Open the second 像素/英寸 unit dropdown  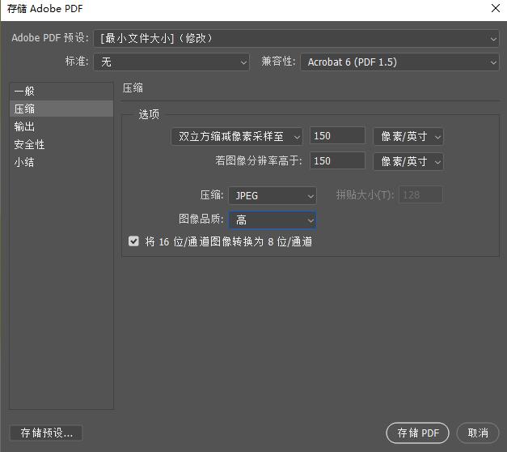pos(408,161)
